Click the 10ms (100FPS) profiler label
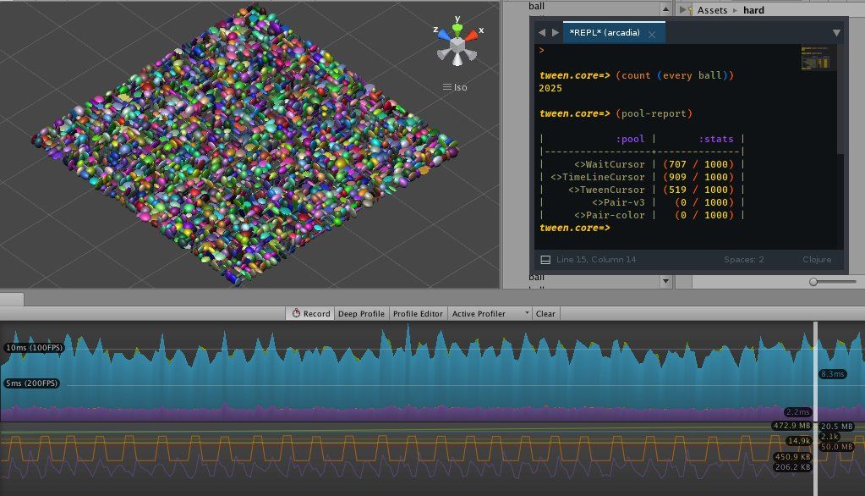The image size is (865, 496). pyautogui.click(x=34, y=347)
